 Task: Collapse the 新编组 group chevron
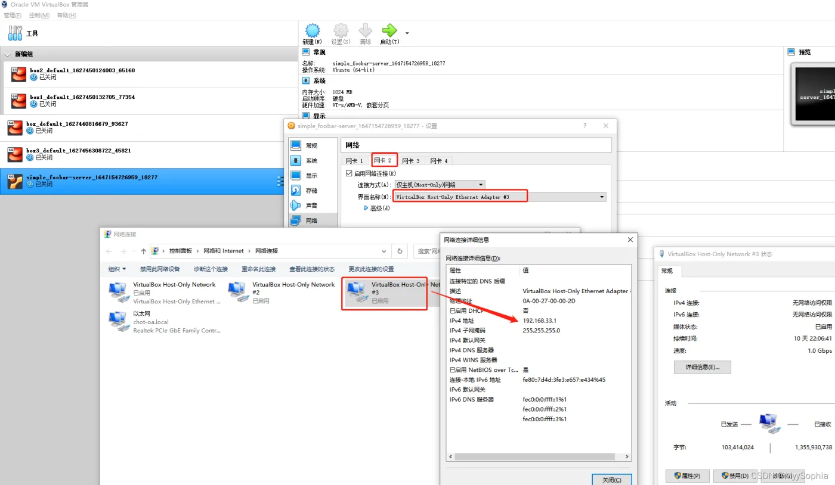[x=8, y=54]
